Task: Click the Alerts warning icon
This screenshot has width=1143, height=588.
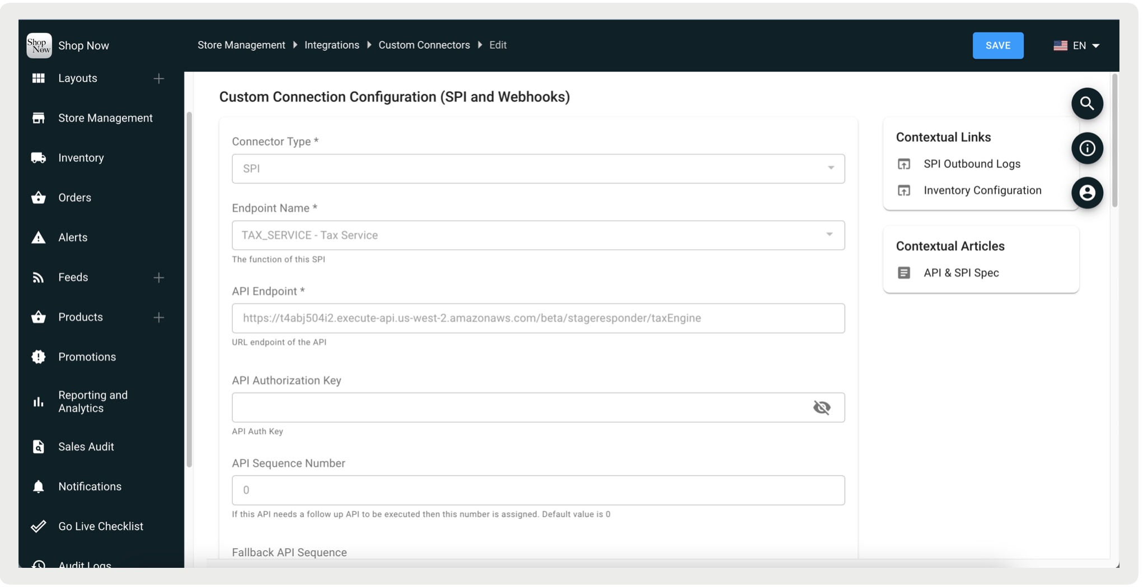Action: [38, 237]
